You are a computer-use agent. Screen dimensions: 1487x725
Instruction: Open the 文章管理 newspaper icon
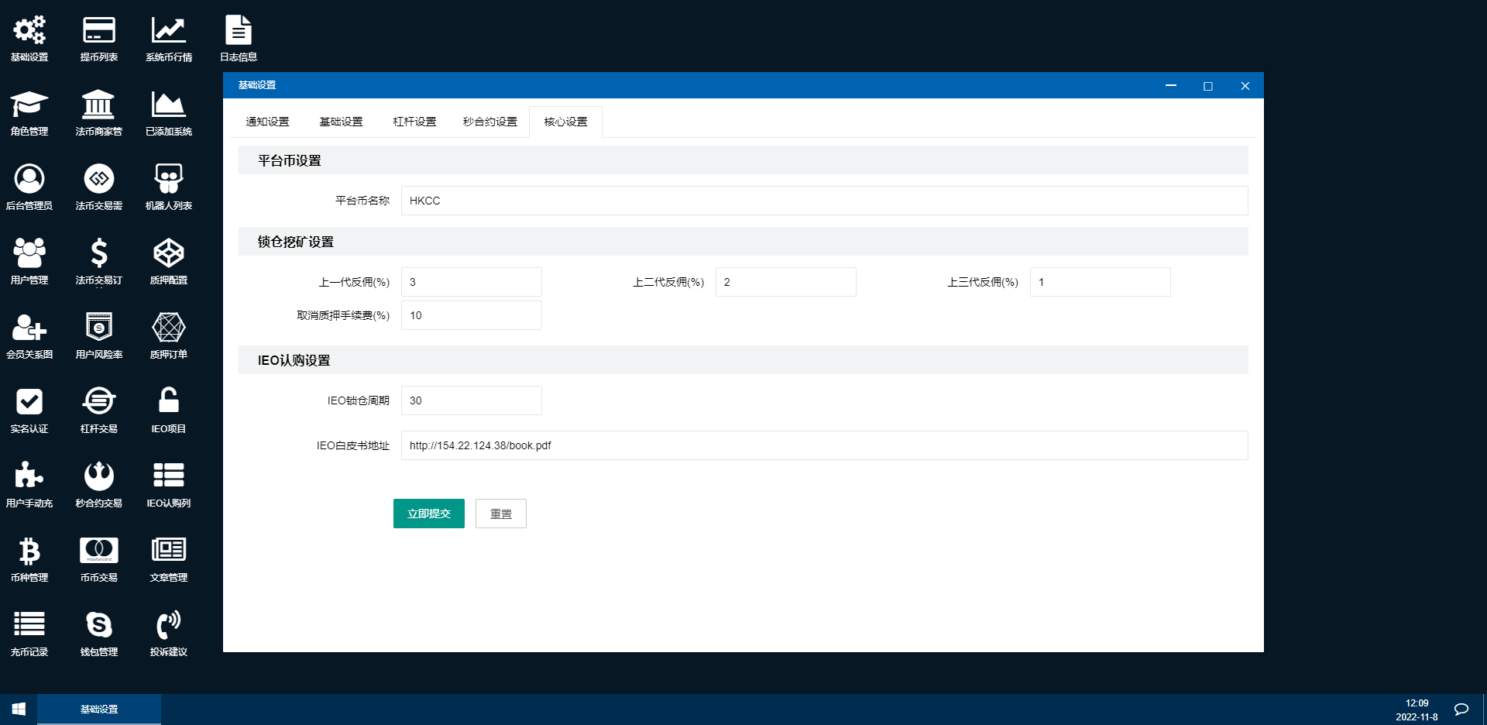(x=169, y=551)
